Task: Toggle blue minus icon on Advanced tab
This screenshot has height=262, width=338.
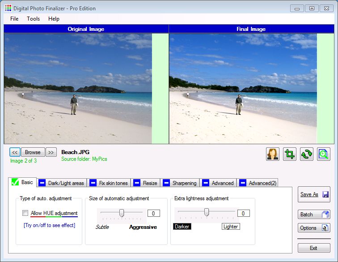Action: click(x=205, y=183)
